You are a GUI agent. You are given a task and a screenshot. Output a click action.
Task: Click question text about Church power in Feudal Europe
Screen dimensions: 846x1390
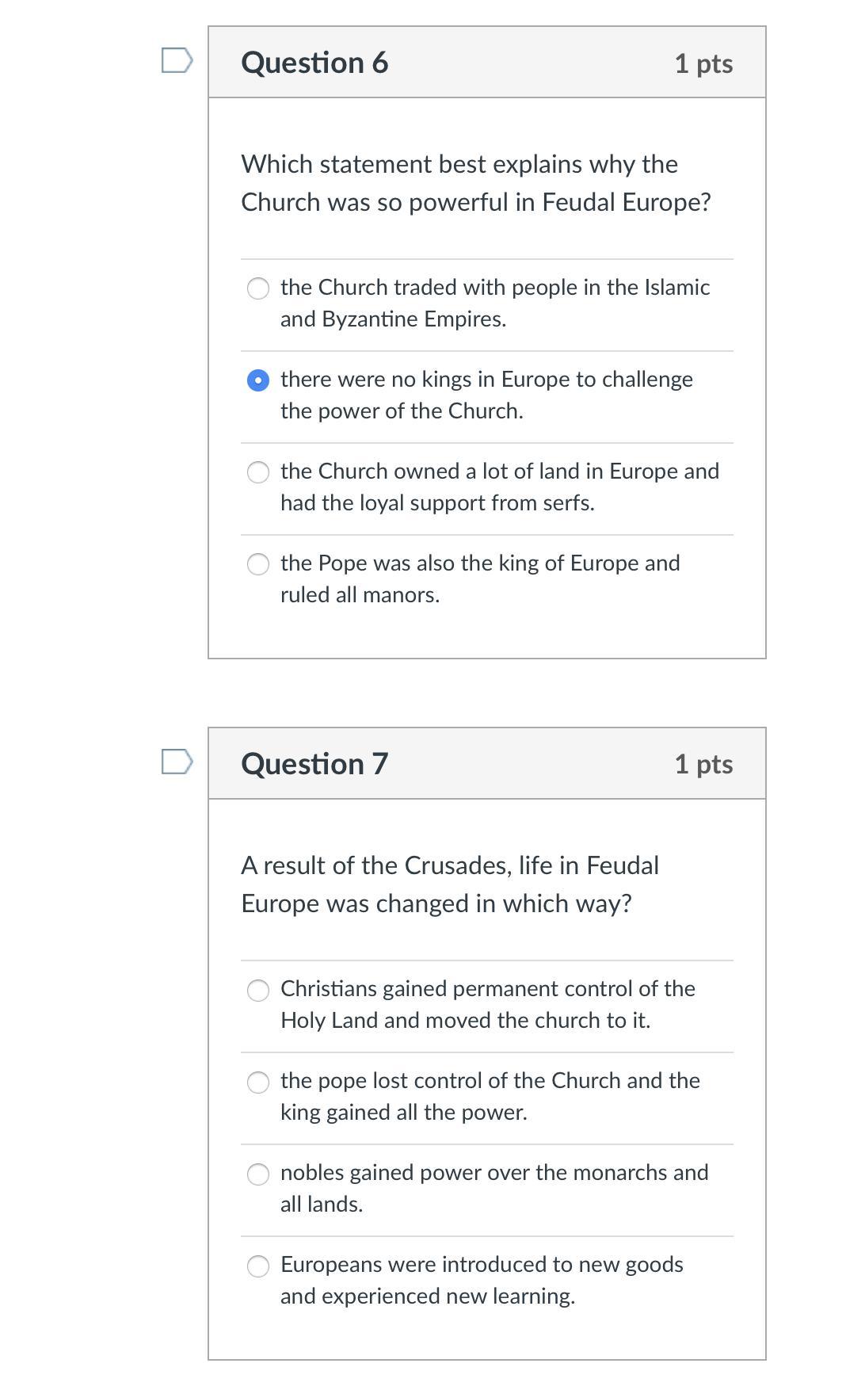475,183
